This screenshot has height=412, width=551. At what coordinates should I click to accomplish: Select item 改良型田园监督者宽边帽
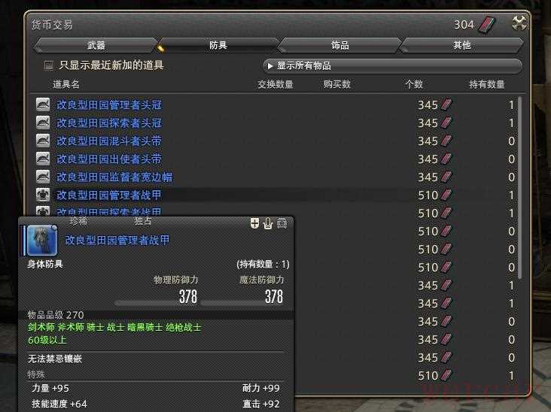coord(114,177)
